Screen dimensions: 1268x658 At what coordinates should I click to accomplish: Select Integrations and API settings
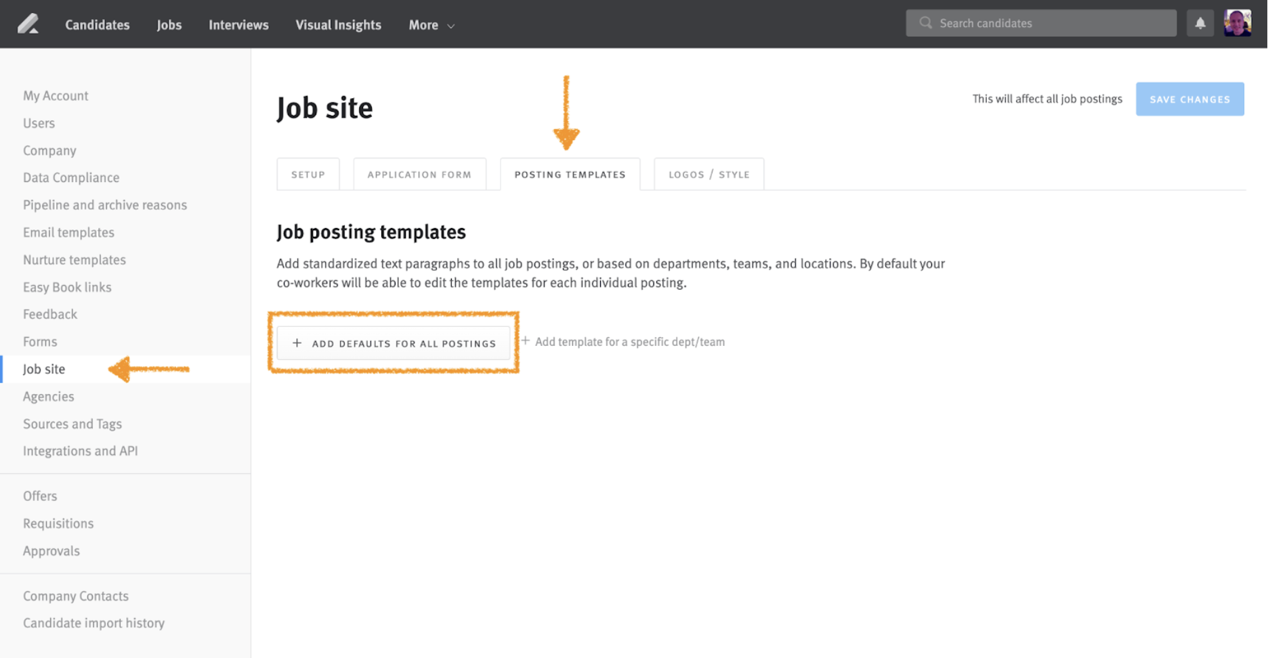[81, 450]
